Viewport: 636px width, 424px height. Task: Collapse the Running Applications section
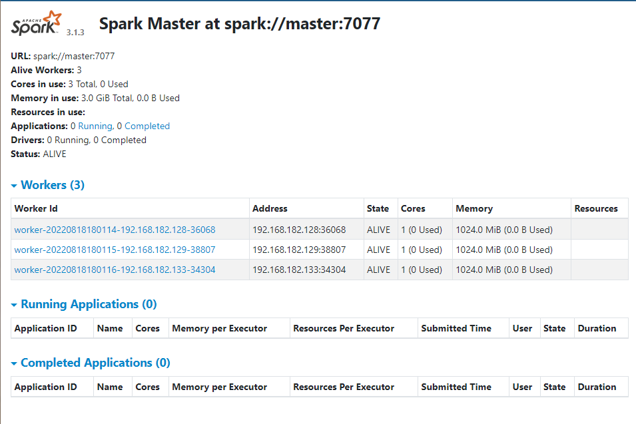click(x=13, y=304)
